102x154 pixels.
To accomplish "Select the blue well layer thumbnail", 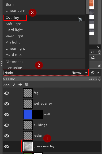I will [x=28, y=114].
